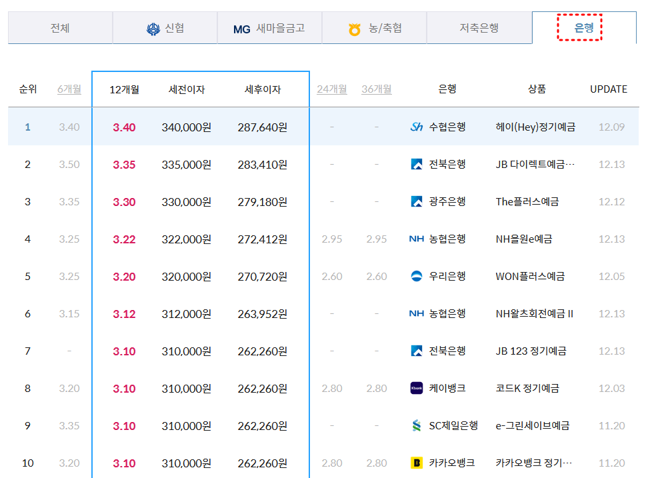
Task: Click the 3.30 12-month rate
Action: [125, 201]
